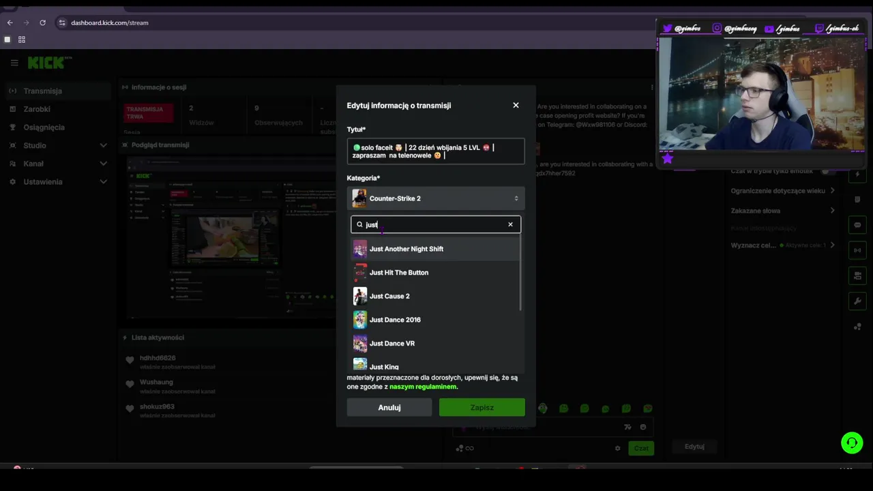873x491 pixels.
Task: Choose Just Cause 2 from the list
Action: (x=435, y=296)
